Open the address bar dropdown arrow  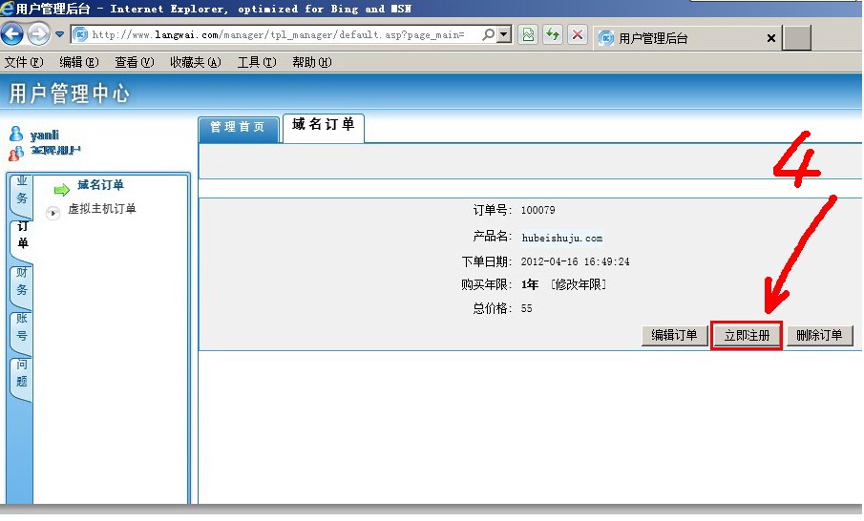pos(504,35)
